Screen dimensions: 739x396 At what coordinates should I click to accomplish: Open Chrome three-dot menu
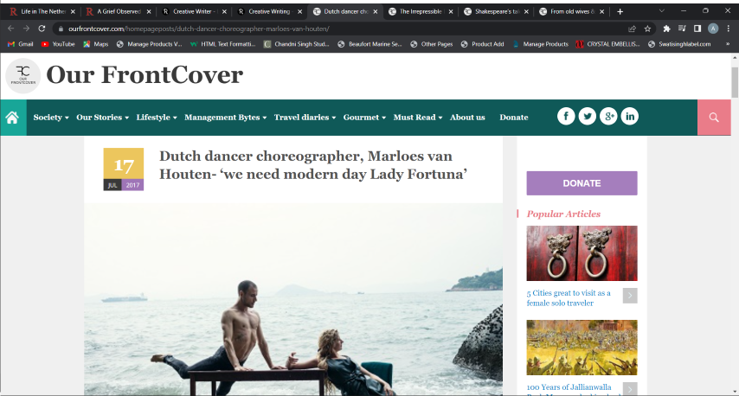[729, 29]
